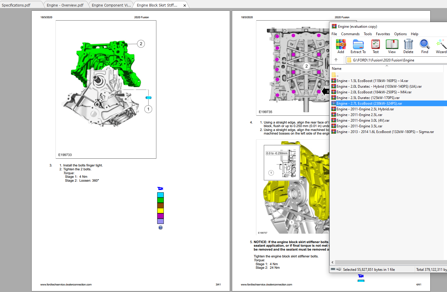Image resolution: width=447 pixels, height=292 pixels.
Task: Open the Options menu
Action: pyautogui.click(x=400, y=34)
